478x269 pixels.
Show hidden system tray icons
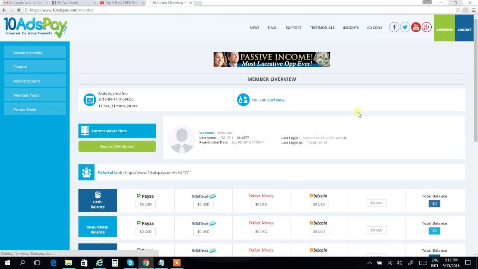369,263
